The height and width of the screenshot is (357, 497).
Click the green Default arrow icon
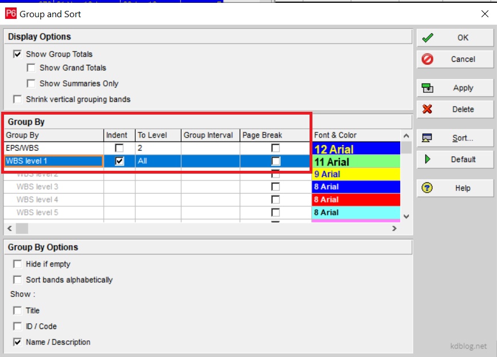[x=428, y=159]
